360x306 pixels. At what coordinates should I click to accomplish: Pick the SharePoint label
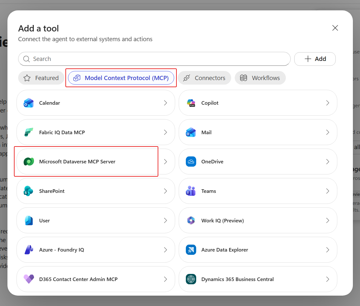[x=52, y=191]
